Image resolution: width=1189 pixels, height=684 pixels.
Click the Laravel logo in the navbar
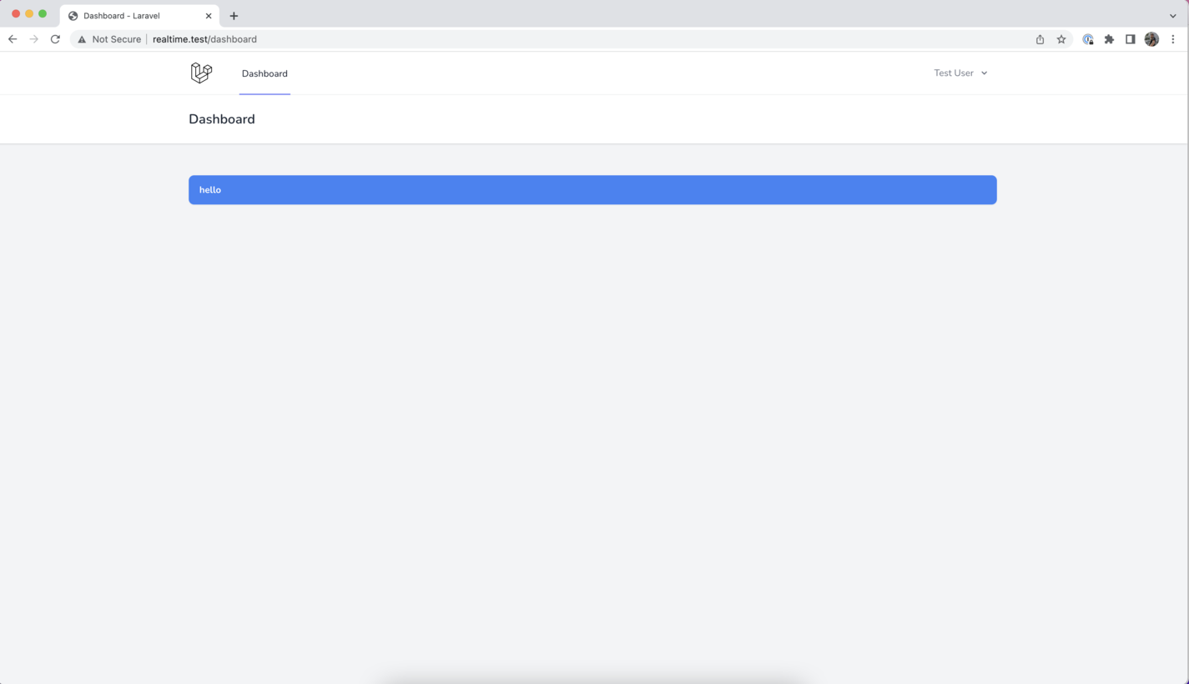tap(201, 73)
